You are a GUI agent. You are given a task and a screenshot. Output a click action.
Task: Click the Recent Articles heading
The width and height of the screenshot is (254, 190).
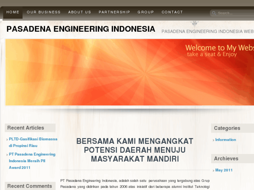tap(26, 128)
